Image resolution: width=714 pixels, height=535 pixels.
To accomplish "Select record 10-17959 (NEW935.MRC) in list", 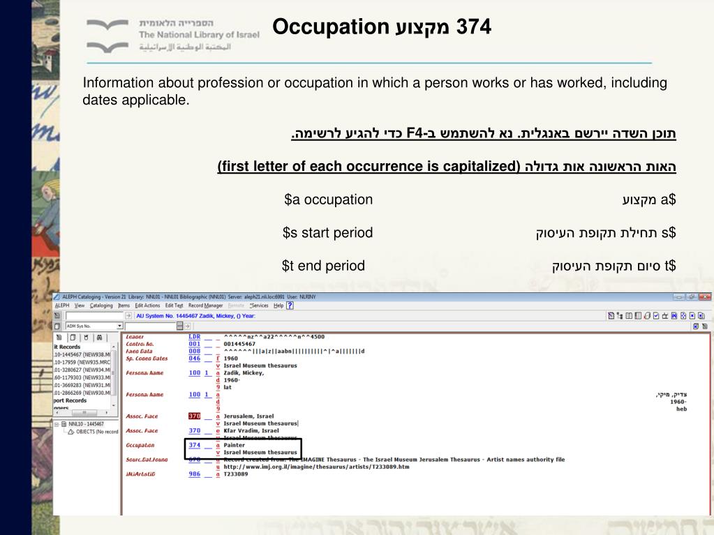I will click(x=82, y=362).
